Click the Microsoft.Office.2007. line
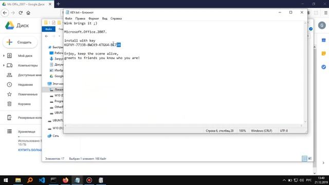Image resolution: width=329 pixels, height=185 pixels. tap(85, 32)
